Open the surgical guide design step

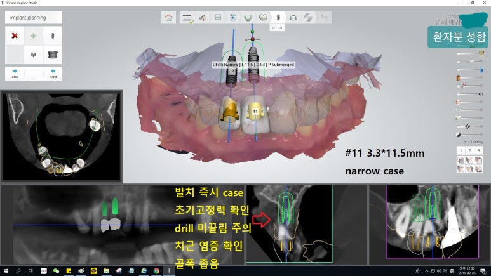293,18
